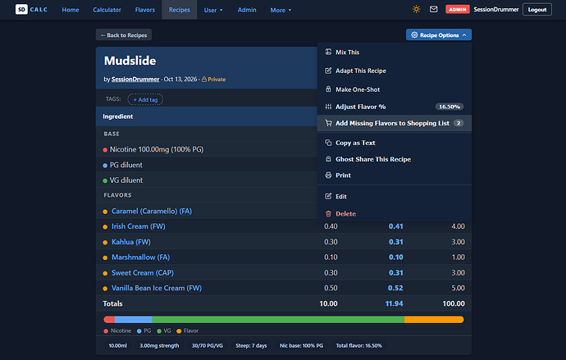Click the + Add tag button
The image size is (566, 360).
pyautogui.click(x=145, y=99)
